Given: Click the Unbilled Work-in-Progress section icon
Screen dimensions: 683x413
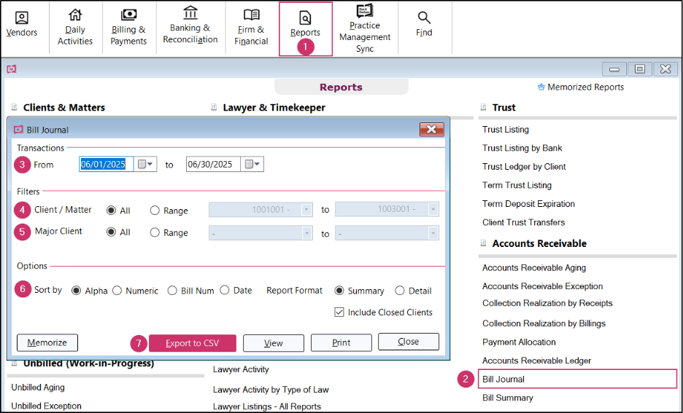Looking at the screenshot, I should point(14,363).
